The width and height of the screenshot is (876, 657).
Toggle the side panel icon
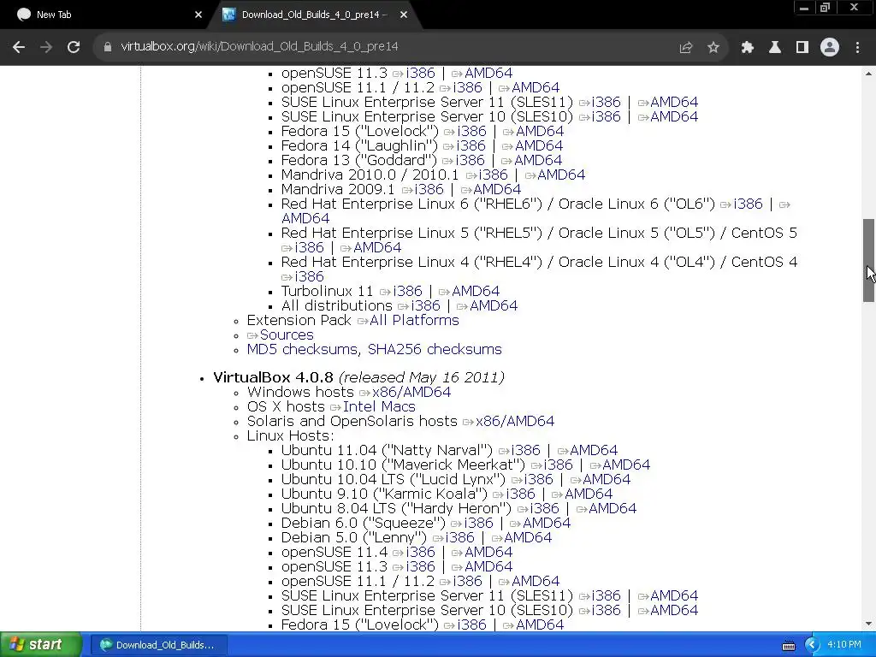(802, 48)
